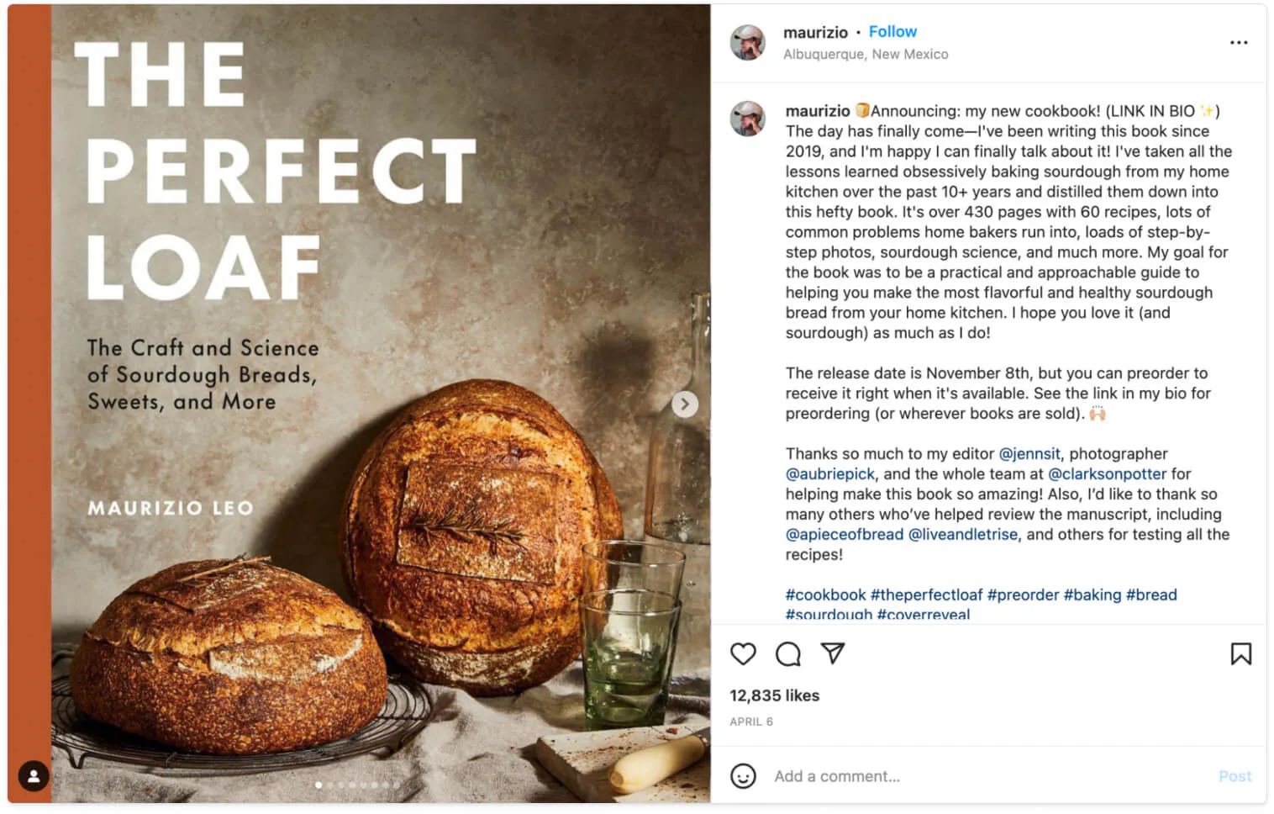This screenshot has height=814, width=1274.
Task: Advance the carousel with the next arrow
Action: [685, 404]
